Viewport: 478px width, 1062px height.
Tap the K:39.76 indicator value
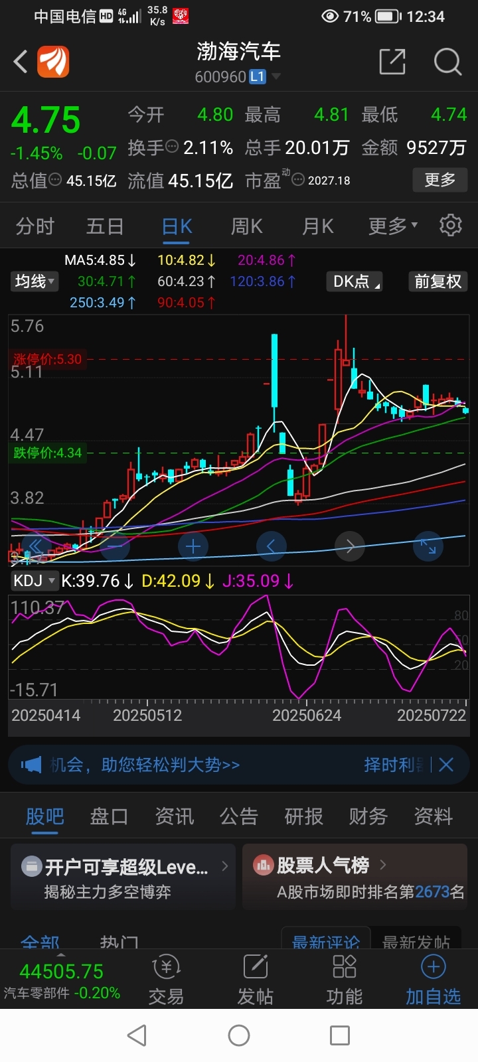point(97,581)
